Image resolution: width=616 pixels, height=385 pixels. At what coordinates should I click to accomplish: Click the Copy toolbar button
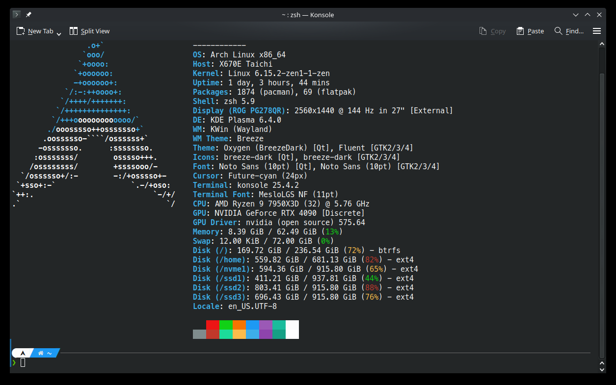(x=492, y=31)
